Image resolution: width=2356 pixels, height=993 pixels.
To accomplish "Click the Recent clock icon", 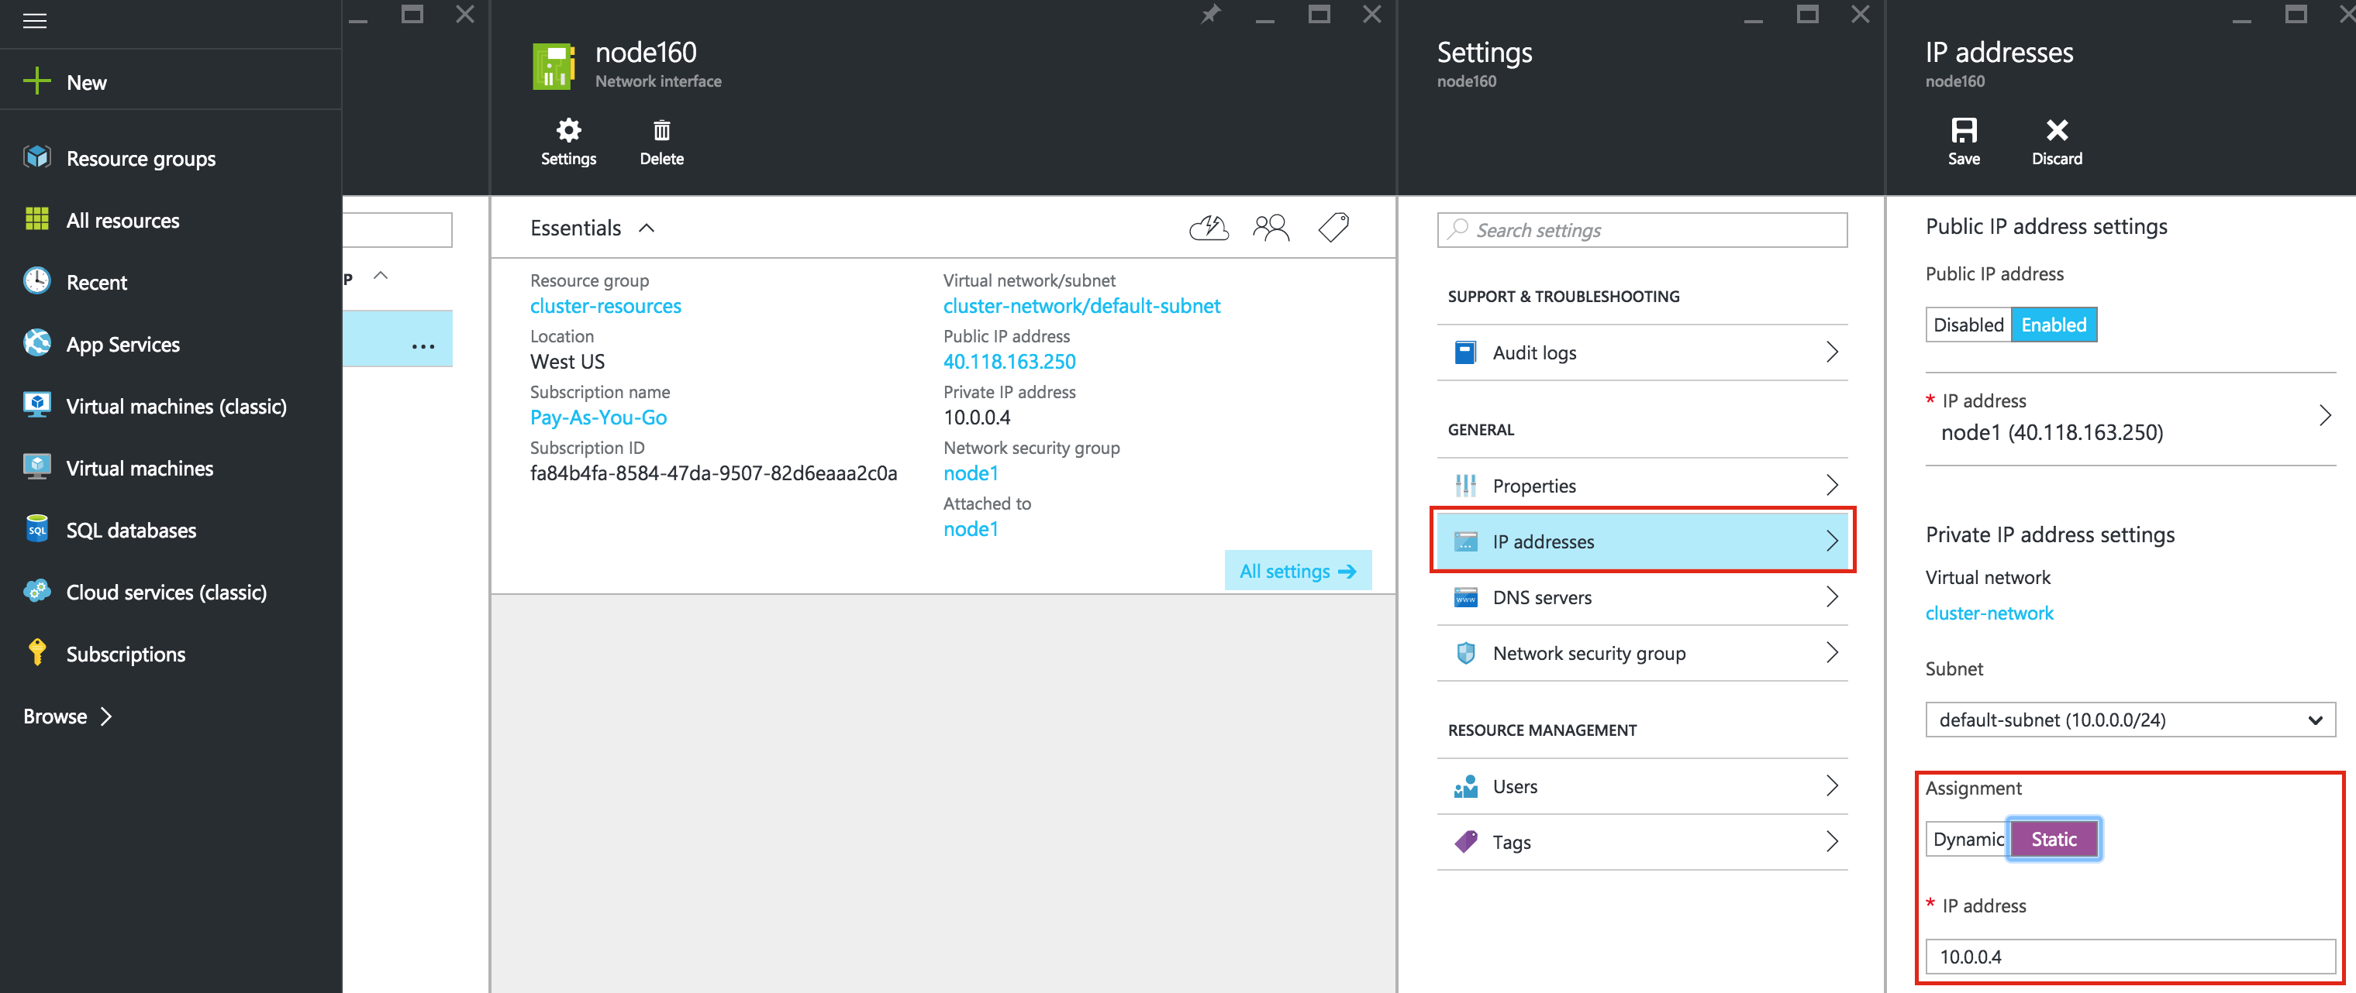I will click(36, 280).
